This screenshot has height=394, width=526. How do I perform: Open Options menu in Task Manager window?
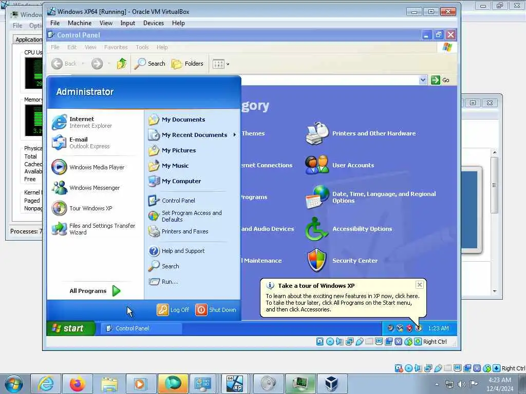point(35,26)
